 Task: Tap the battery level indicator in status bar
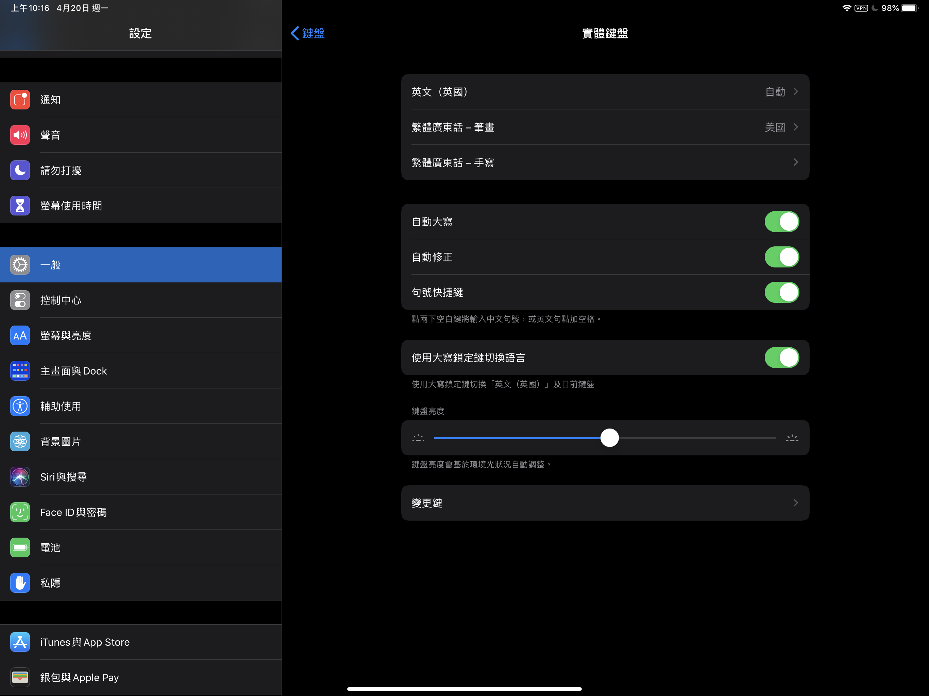(910, 8)
